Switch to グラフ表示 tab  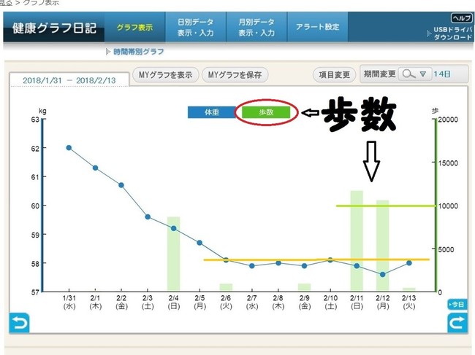134,27
